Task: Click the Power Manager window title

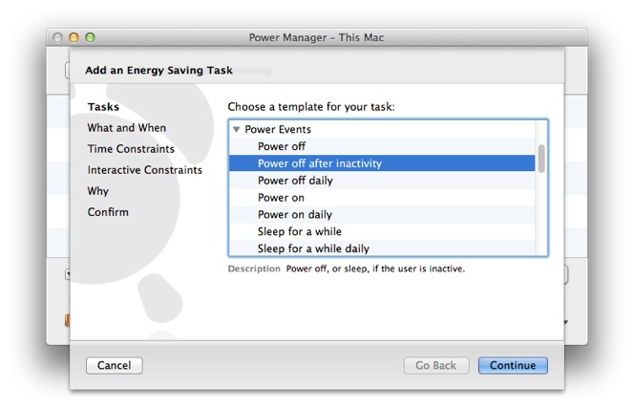Action: point(316,37)
